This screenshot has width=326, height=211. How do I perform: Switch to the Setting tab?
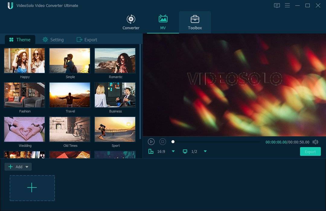point(53,40)
